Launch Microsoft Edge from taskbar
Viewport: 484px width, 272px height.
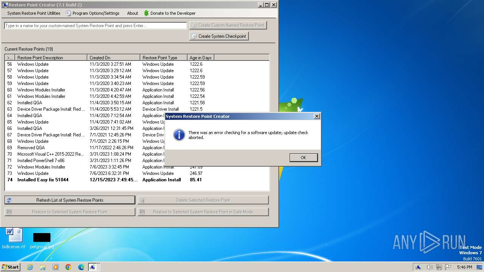(x=81, y=267)
